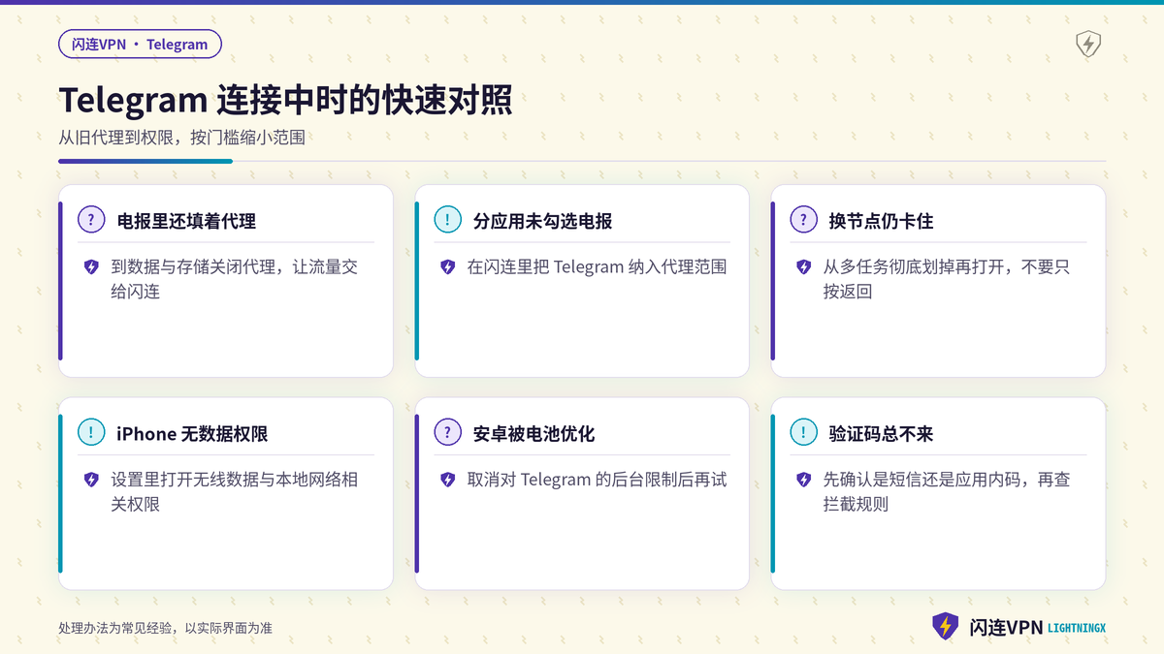This screenshot has width=1164, height=654.
Task: Select the text 先确认是短信还是应用内码，再查拦截规则
Action: pos(946,492)
